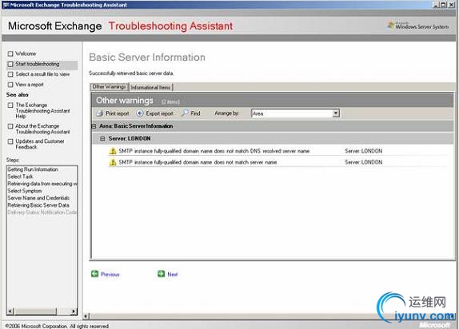Select Retrieving data from executing step
This screenshot has height=329, width=459.
(x=42, y=184)
